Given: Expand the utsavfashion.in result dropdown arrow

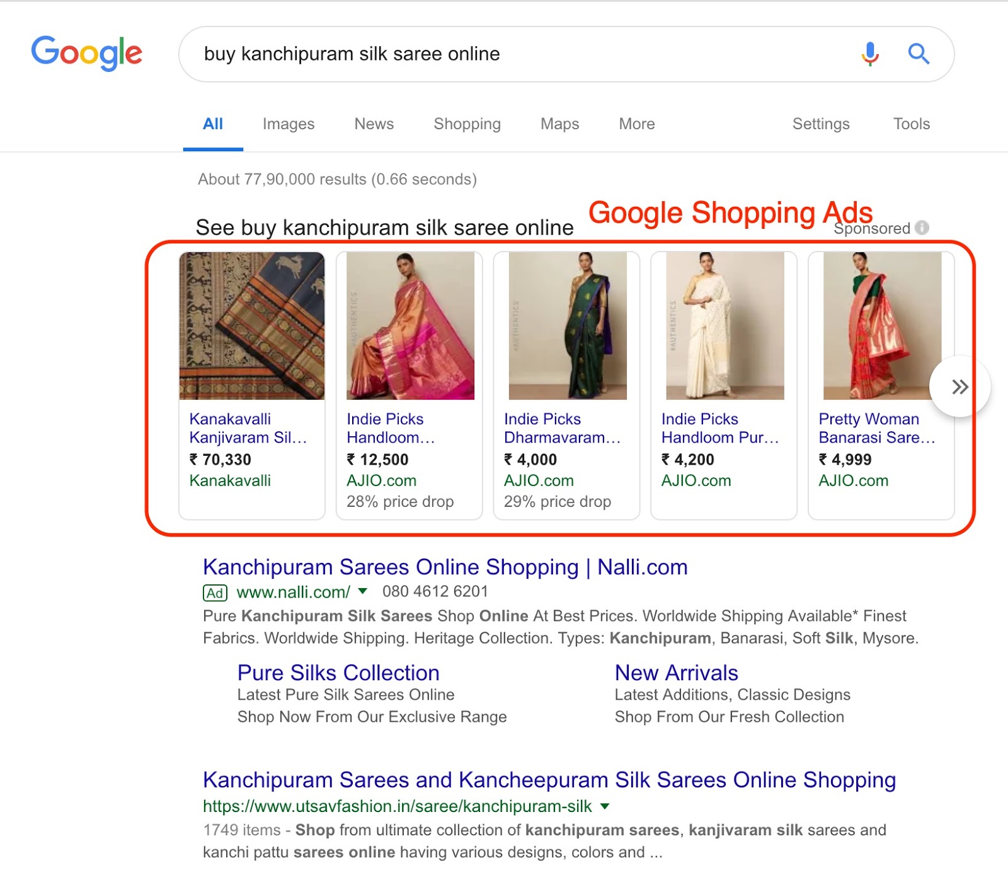Looking at the screenshot, I should [x=605, y=806].
